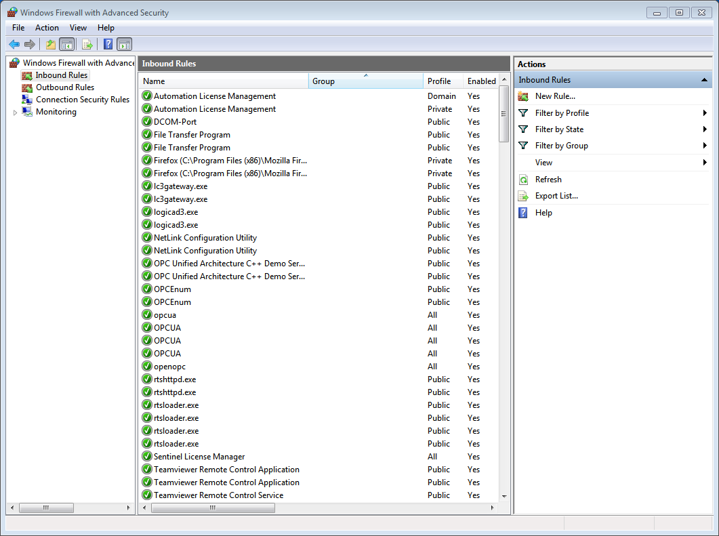Open the View menu in menu bar
The height and width of the screenshot is (536, 719).
coord(78,28)
